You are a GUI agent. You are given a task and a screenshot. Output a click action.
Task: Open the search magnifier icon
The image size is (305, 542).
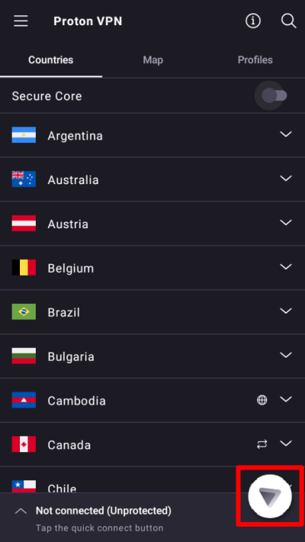[288, 21]
